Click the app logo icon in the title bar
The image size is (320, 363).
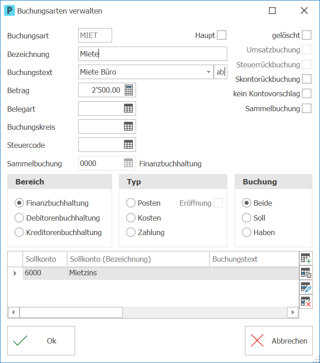(9, 11)
